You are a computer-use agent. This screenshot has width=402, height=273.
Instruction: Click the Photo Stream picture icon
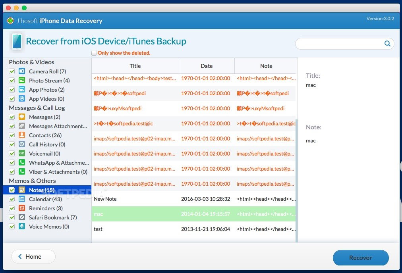(22, 81)
